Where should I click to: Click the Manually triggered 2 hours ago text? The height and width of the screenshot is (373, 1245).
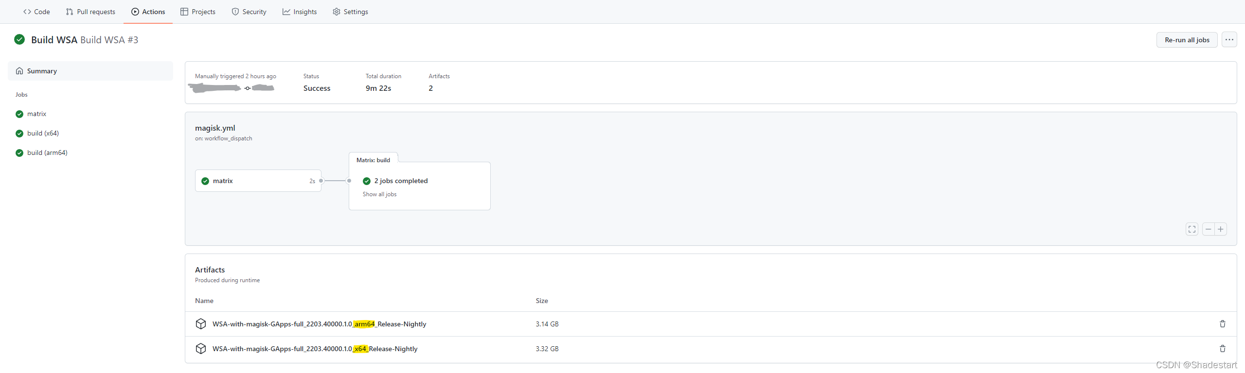235,76
